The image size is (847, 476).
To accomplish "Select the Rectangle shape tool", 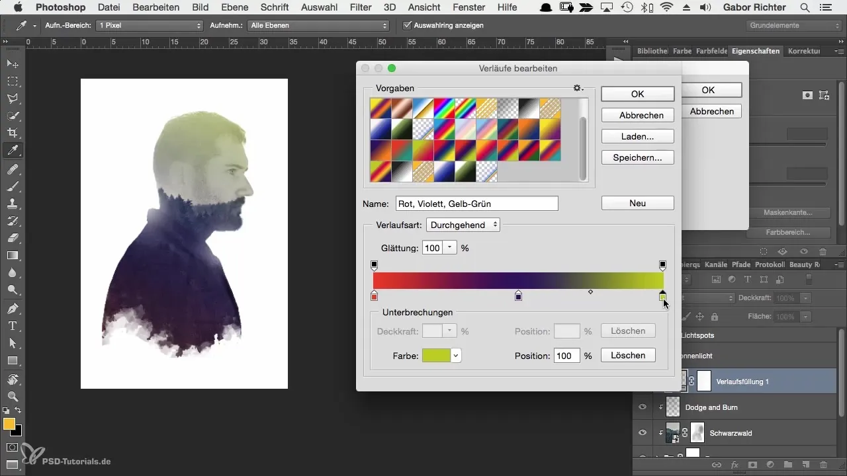I will [13, 361].
